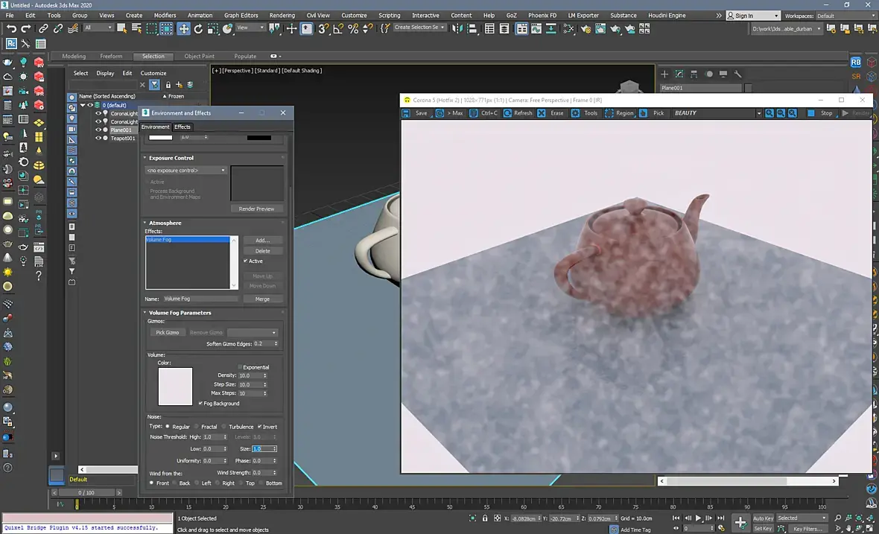Click the Pick Gizmo button
Viewport: 879px width, 534px height.
click(166, 332)
